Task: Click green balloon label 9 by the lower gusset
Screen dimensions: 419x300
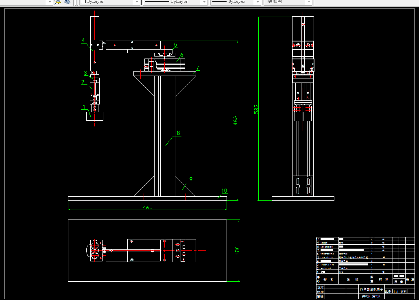Action: 191,179
